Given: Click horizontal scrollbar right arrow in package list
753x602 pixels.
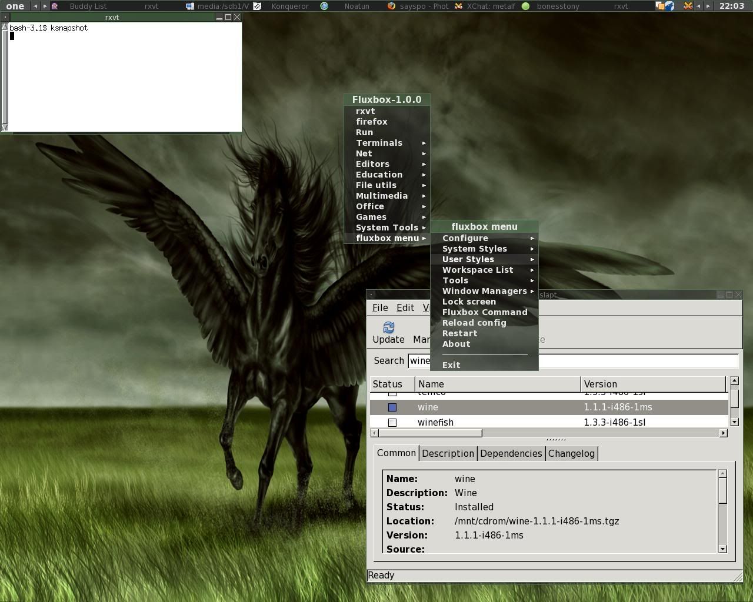Looking at the screenshot, I should click(724, 433).
